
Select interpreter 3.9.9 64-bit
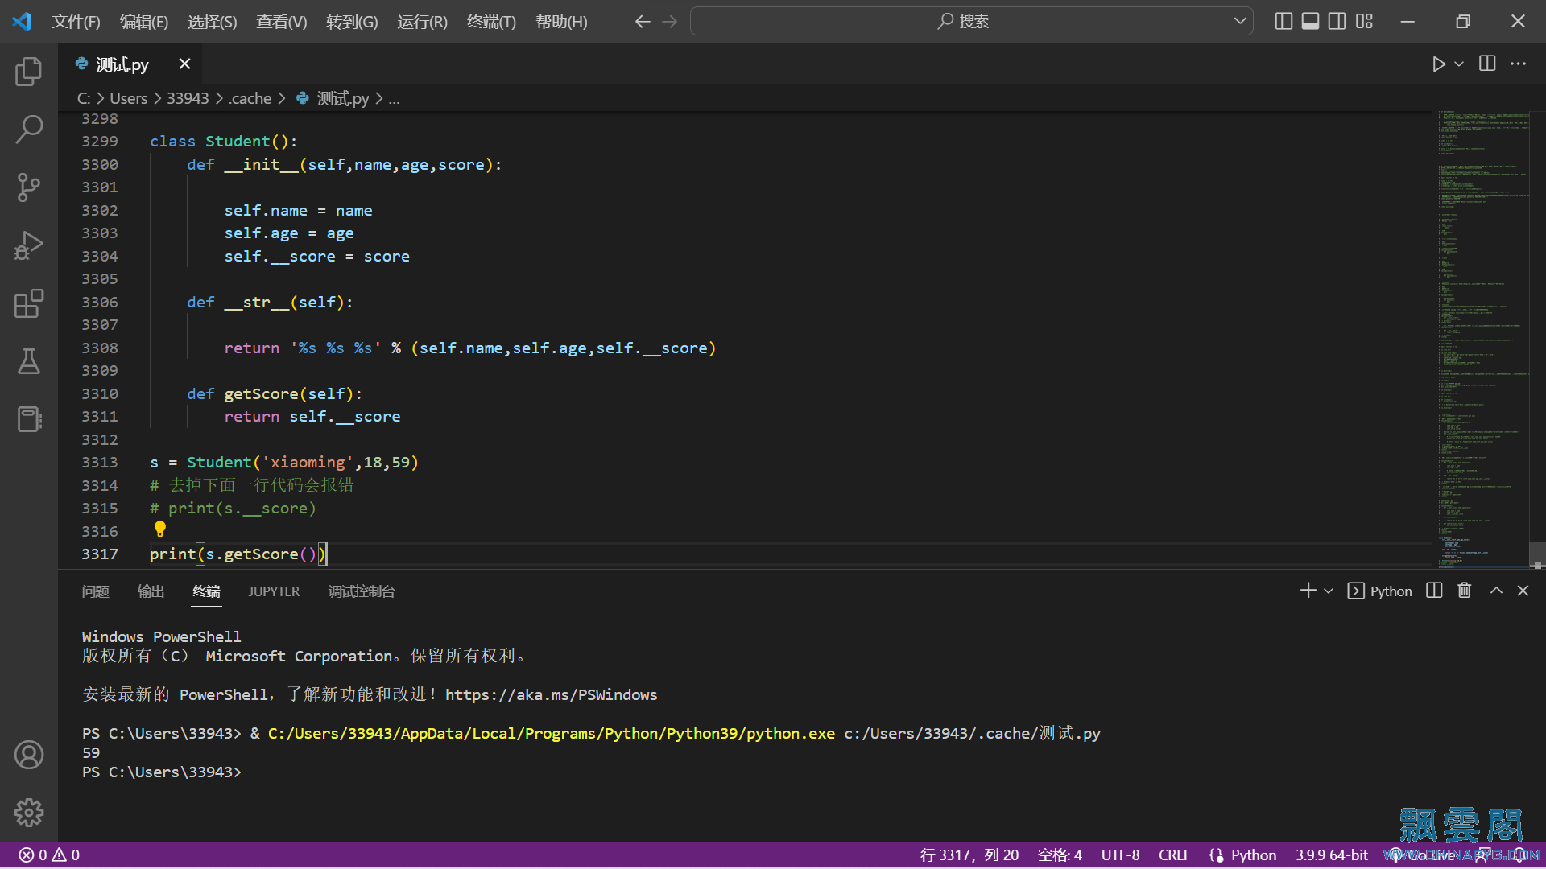tap(1331, 855)
